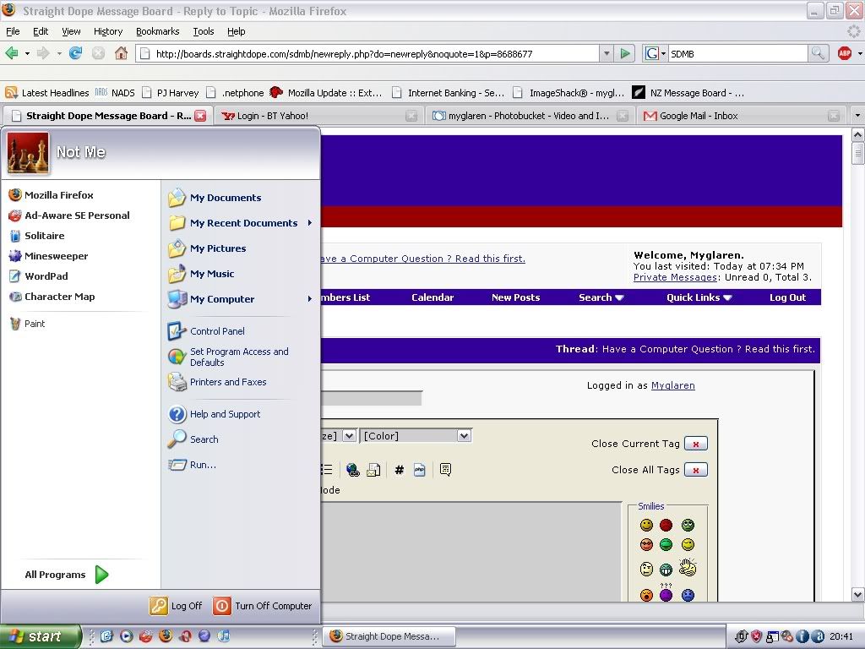The height and width of the screenshot is (649, 865).
Task: Switch to Google Mail - Inbox tab
Action: point(741,116)
